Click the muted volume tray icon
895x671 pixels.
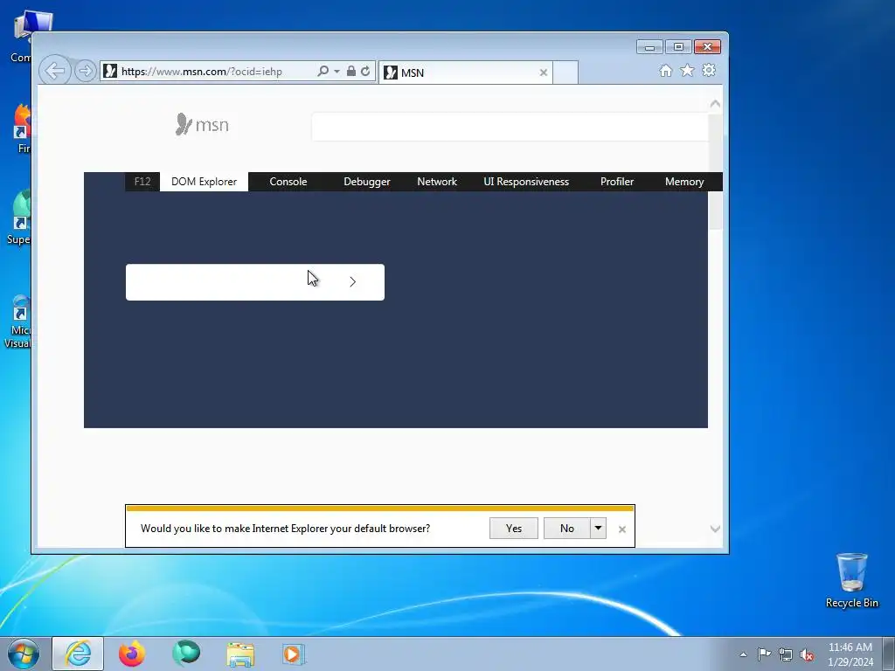pos(807,654)
